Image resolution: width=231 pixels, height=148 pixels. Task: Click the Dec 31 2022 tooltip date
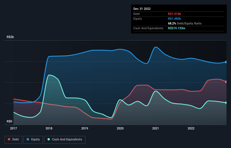[142, 9]
